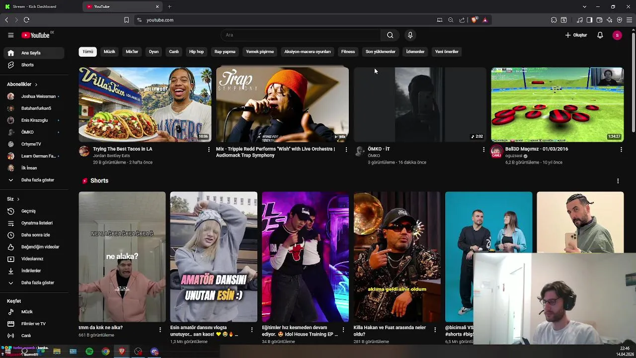The height and width of the screenshot is (358, 636).
Task: Open options for Ball3D Maçımız video
Action: point(621,149)
